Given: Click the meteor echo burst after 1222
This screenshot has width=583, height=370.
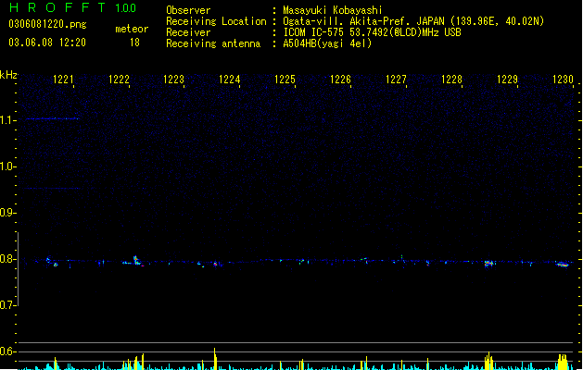Looking at the screenshot, I should (x=137, y=261).
